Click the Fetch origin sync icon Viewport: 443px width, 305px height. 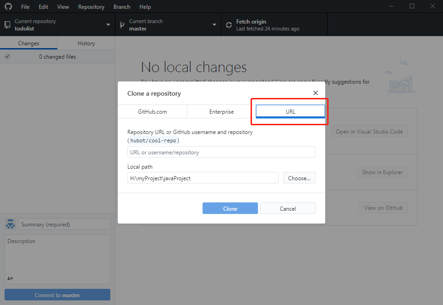pyautogui.click(x=229, y=25)
